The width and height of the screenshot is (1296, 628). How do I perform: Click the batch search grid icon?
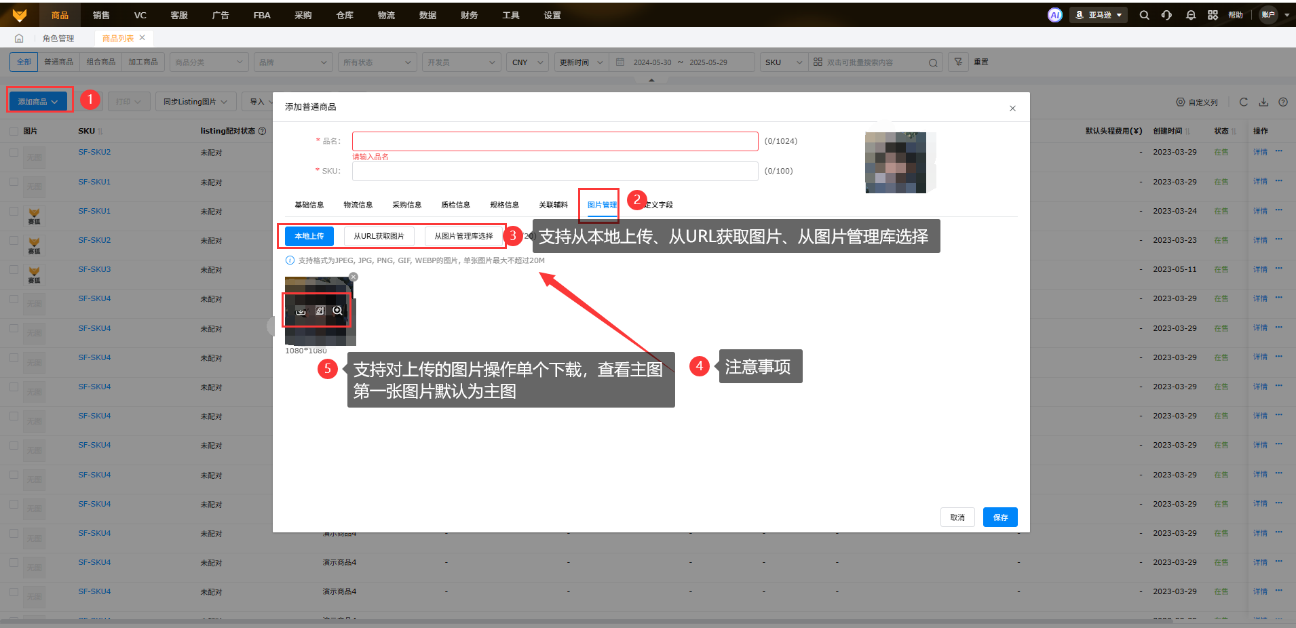point(818,62)
